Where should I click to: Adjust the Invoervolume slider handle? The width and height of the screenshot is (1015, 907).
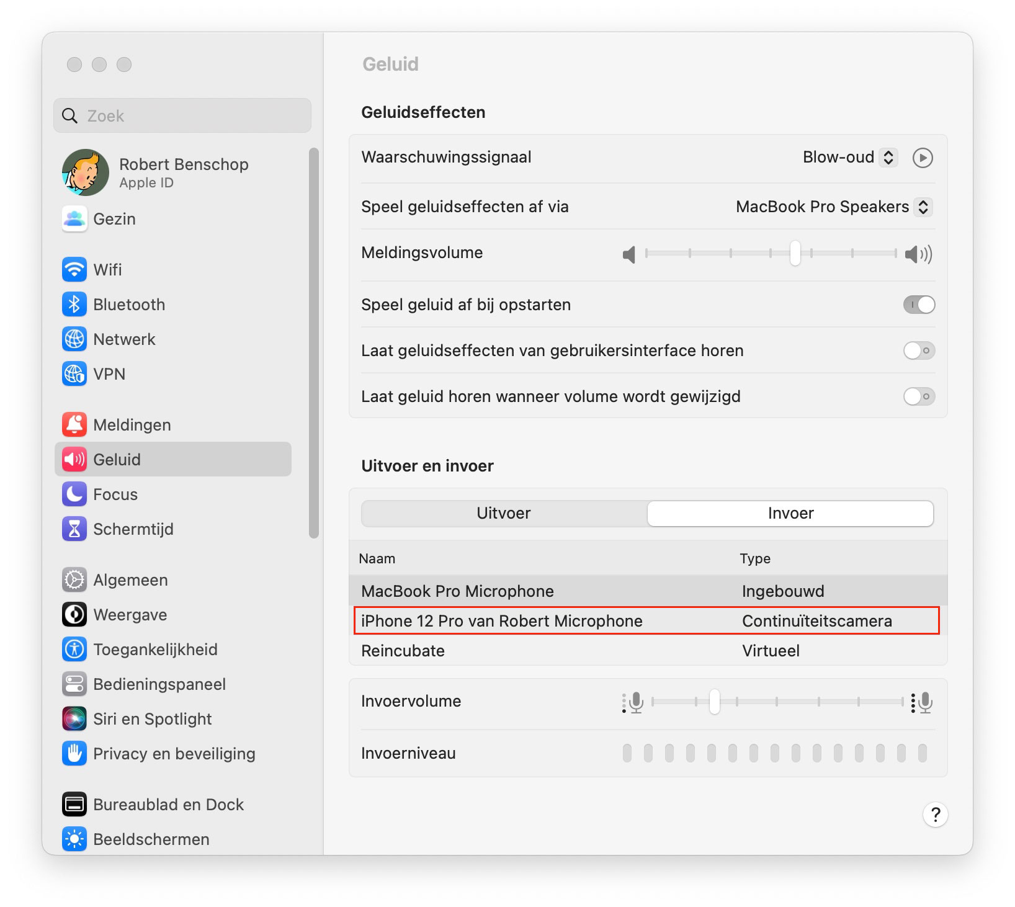pos(714,702)
